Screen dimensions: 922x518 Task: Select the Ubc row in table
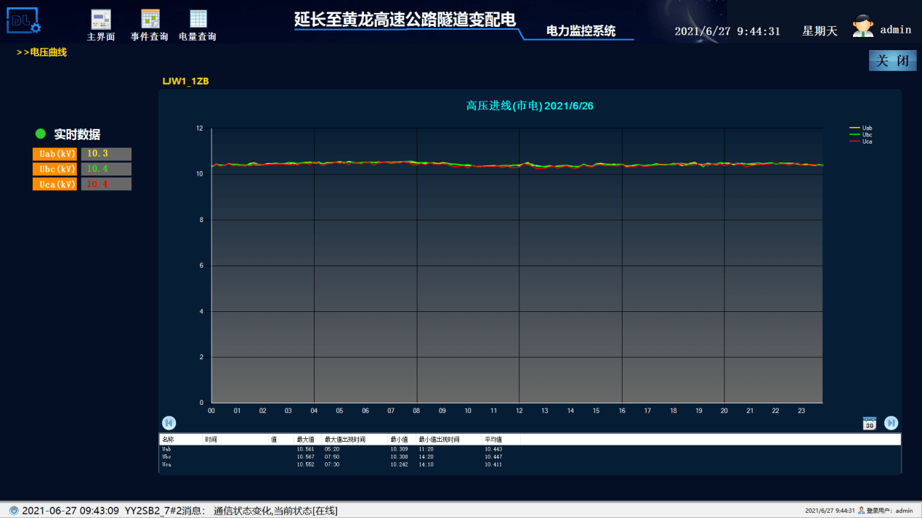click(530, 457)
